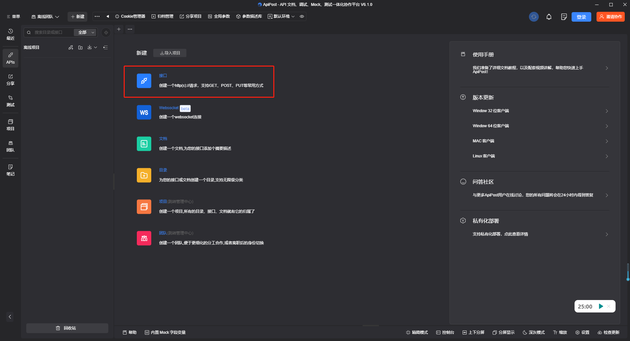Start the 25:00 timer play button

tap(601, 306)
